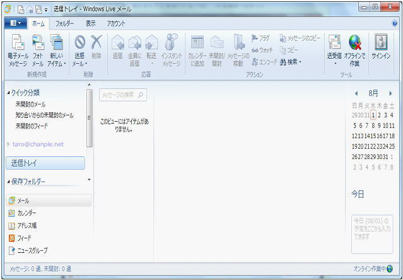Open the カレンダー shortcut
The image size is (403, 280).
[23, 213]
